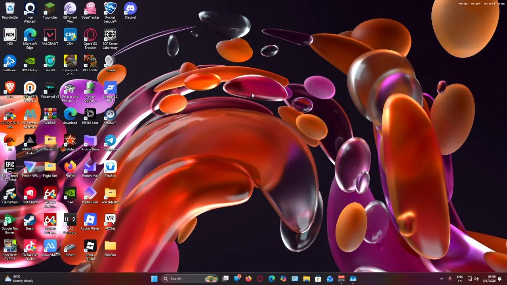Open the OpenVPN Connect desktop shortcut
Image resolution: width=507 pixels, height=285 pixels.
[30, 92]
